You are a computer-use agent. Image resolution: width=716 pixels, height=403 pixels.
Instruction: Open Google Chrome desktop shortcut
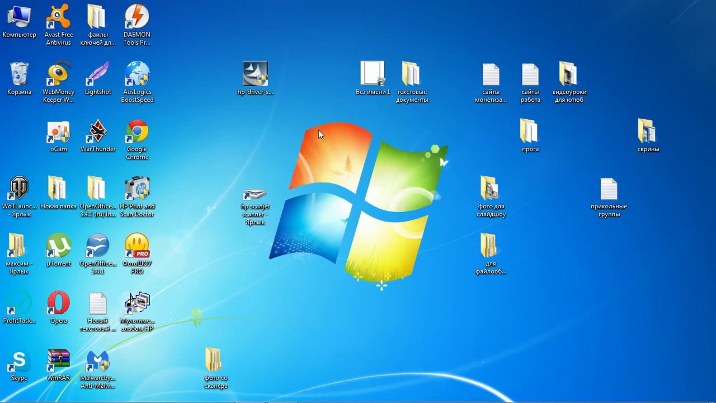click(137, 140)
